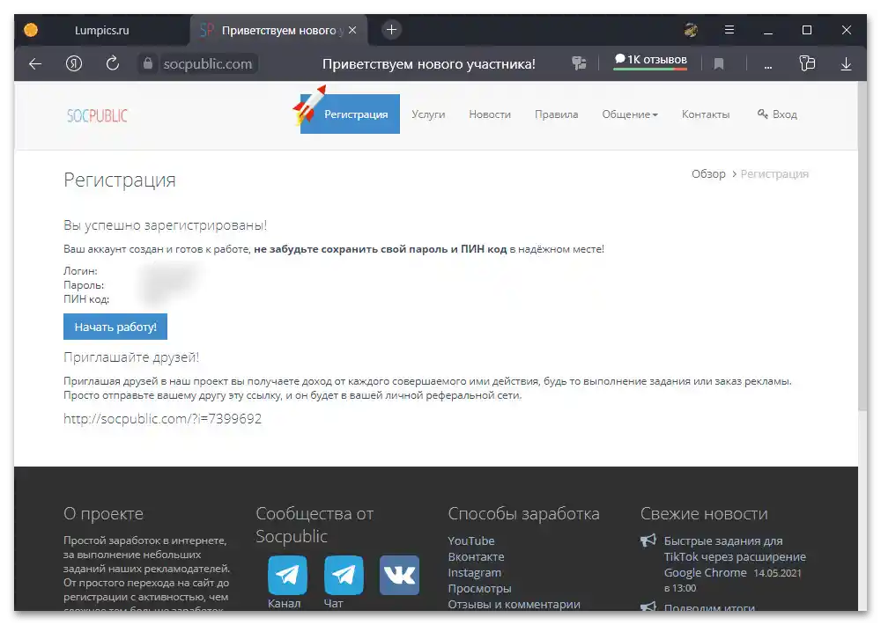
Task: Select the Приветствуем нового tab
Action: coord(278,30)
